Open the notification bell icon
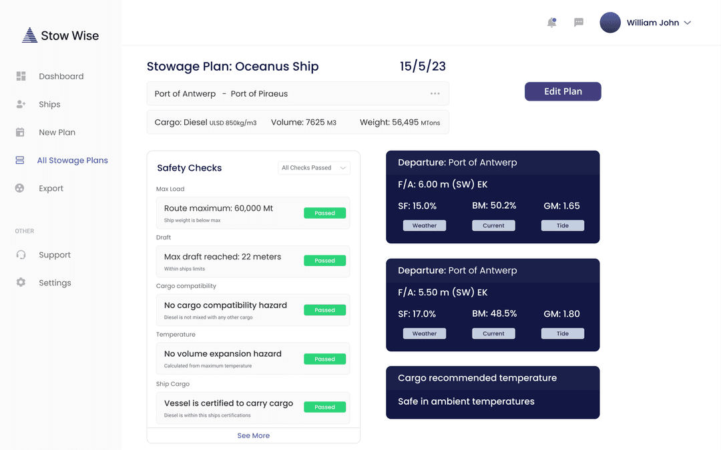Image resolution: width=721 pixels, height=450 pixels. point(551,22)
